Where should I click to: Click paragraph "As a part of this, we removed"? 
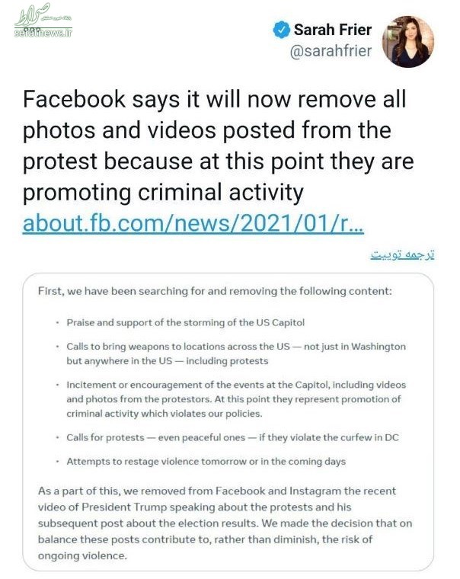225,523
